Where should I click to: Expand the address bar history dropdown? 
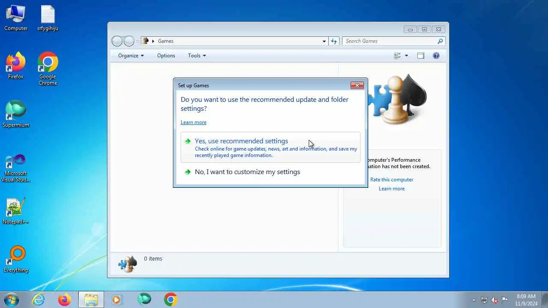tap(324, 41)
